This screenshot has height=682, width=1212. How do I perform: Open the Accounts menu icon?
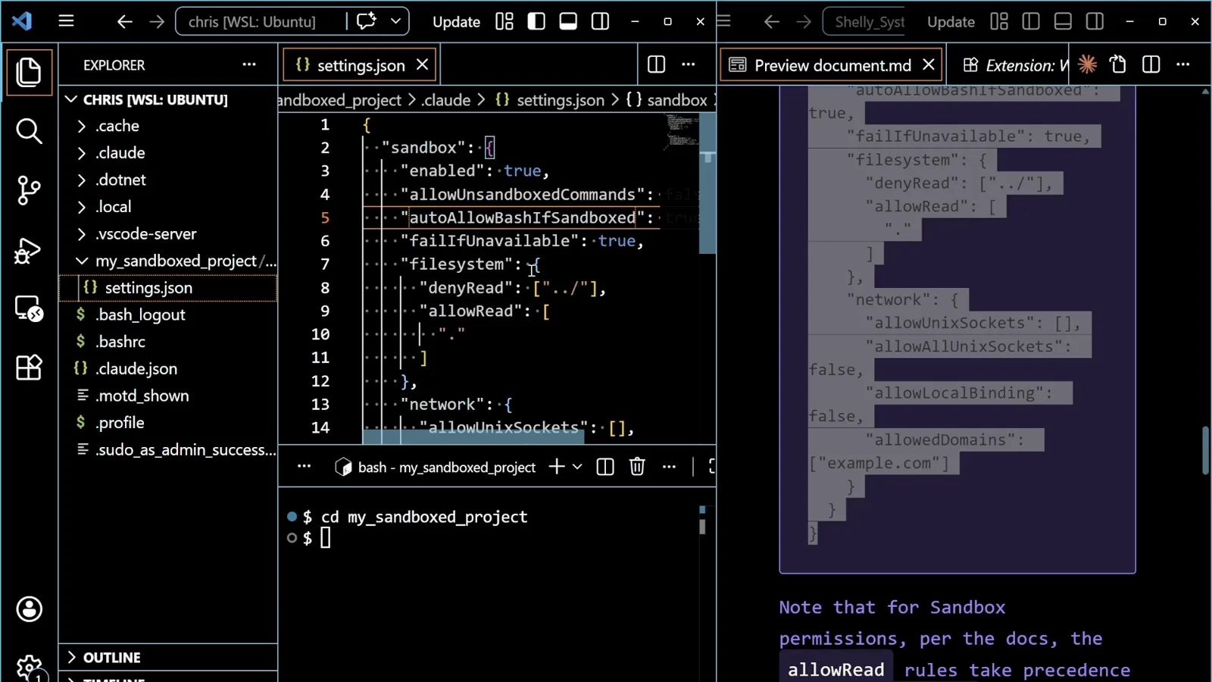coord(29,608)
